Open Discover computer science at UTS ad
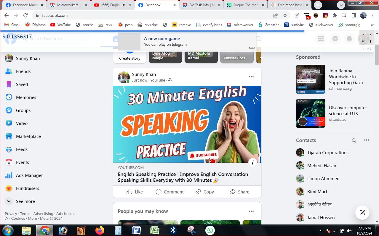Viewport: 379px width, 236px height. pos(333,113)
